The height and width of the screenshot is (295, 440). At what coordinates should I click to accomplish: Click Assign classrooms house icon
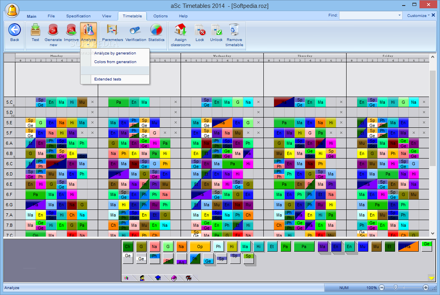point(181,35)
